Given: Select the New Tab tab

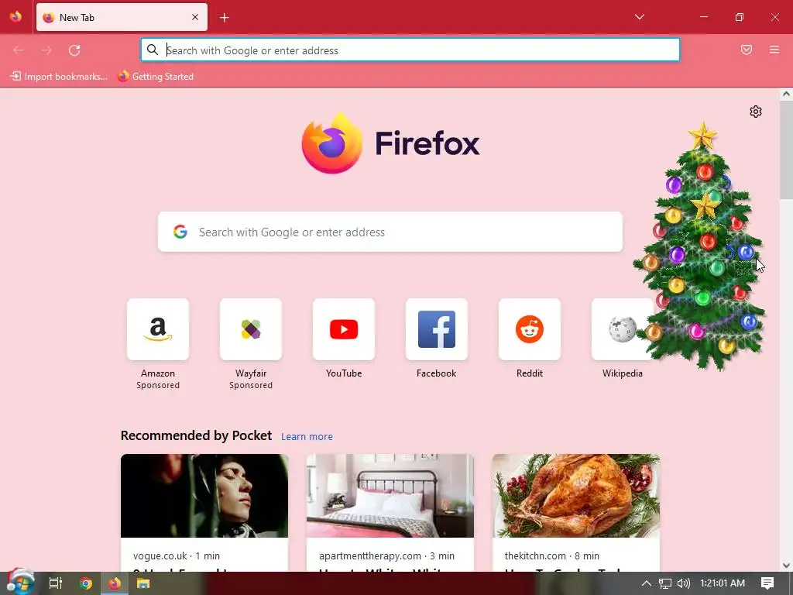Looking at the screenshot, I should 122,17.
